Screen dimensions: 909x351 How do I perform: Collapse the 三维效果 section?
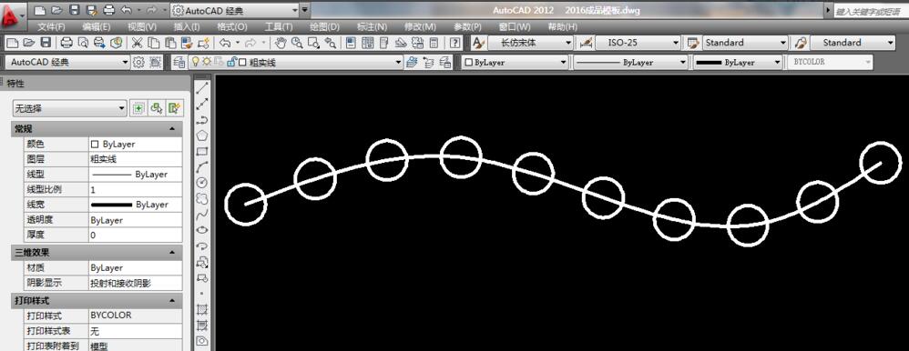(x=171, y=253)
